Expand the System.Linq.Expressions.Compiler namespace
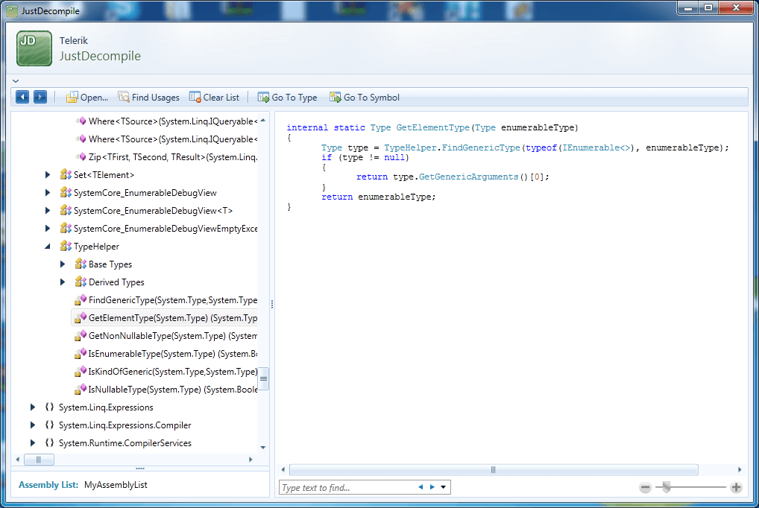The height and width of the screenshot is (508, 759). click(32, 425)
